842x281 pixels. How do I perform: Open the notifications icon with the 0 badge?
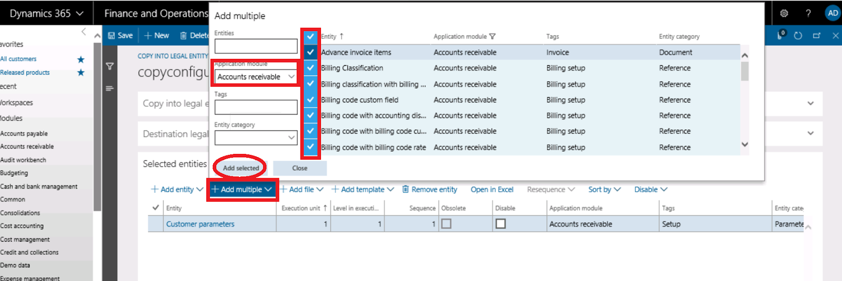(x=781, y=35)
